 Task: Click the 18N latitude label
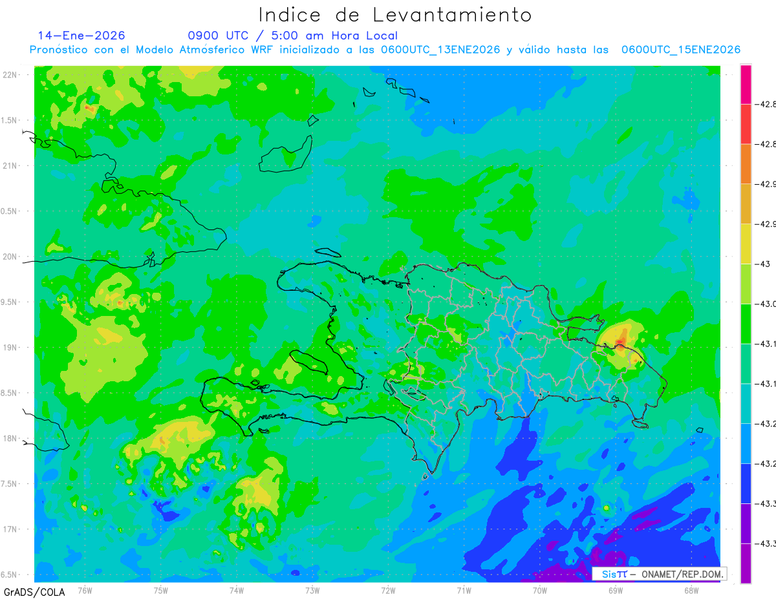[x=11, y=438]
